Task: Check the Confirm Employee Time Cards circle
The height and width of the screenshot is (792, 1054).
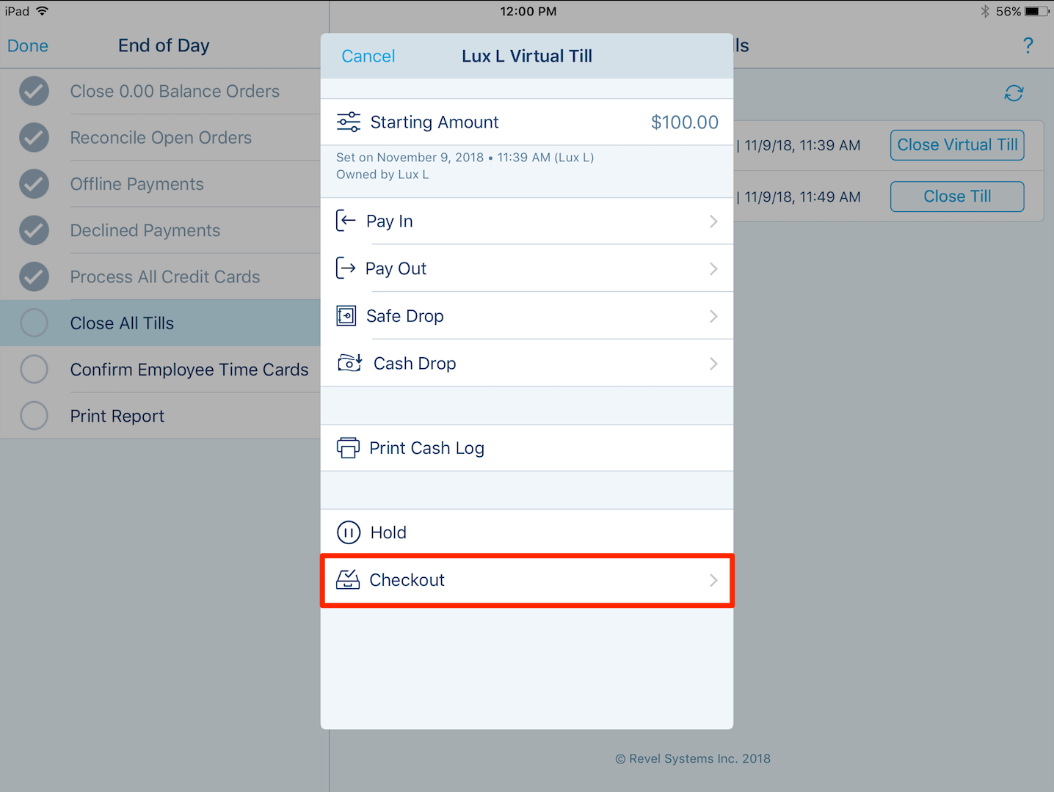Action: [x=34, y=370]
